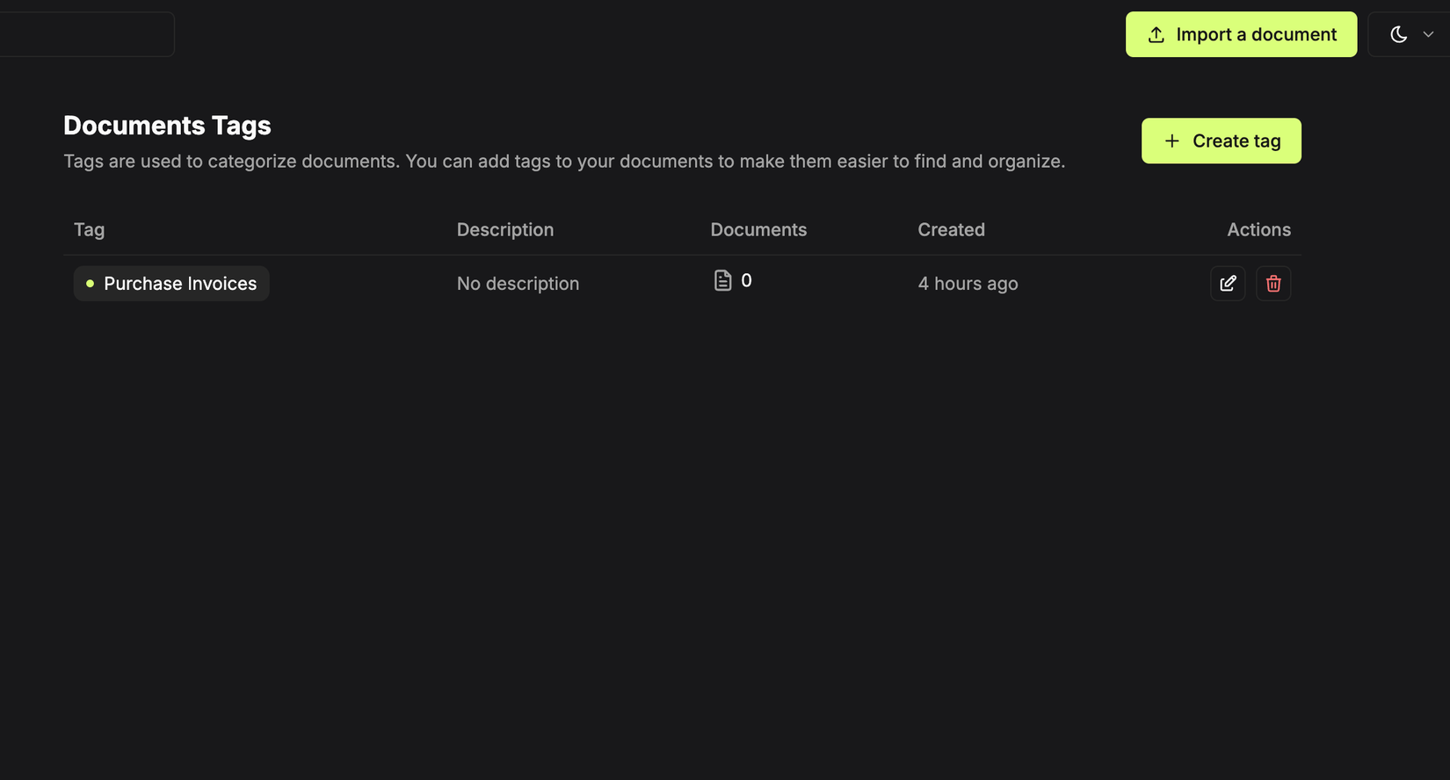
Task: Open the edit pencil icon for Purchase Invoices
Action: tap(1228, 283)
